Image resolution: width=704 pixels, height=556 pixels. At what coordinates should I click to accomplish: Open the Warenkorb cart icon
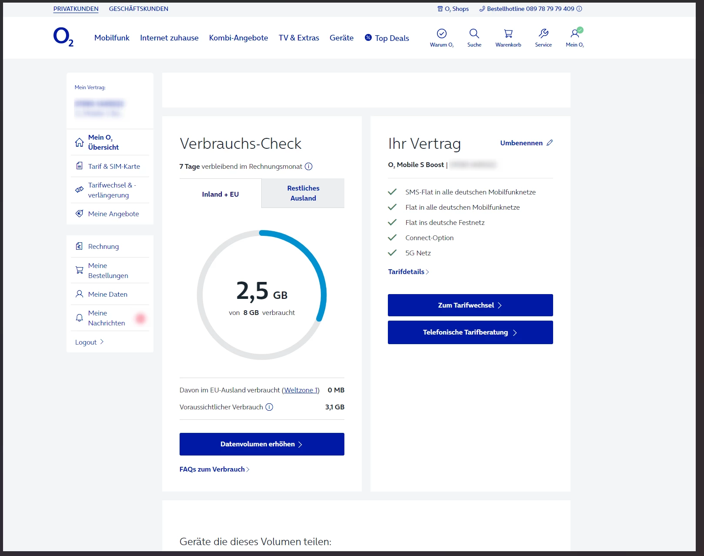click(x=508, y=33)
